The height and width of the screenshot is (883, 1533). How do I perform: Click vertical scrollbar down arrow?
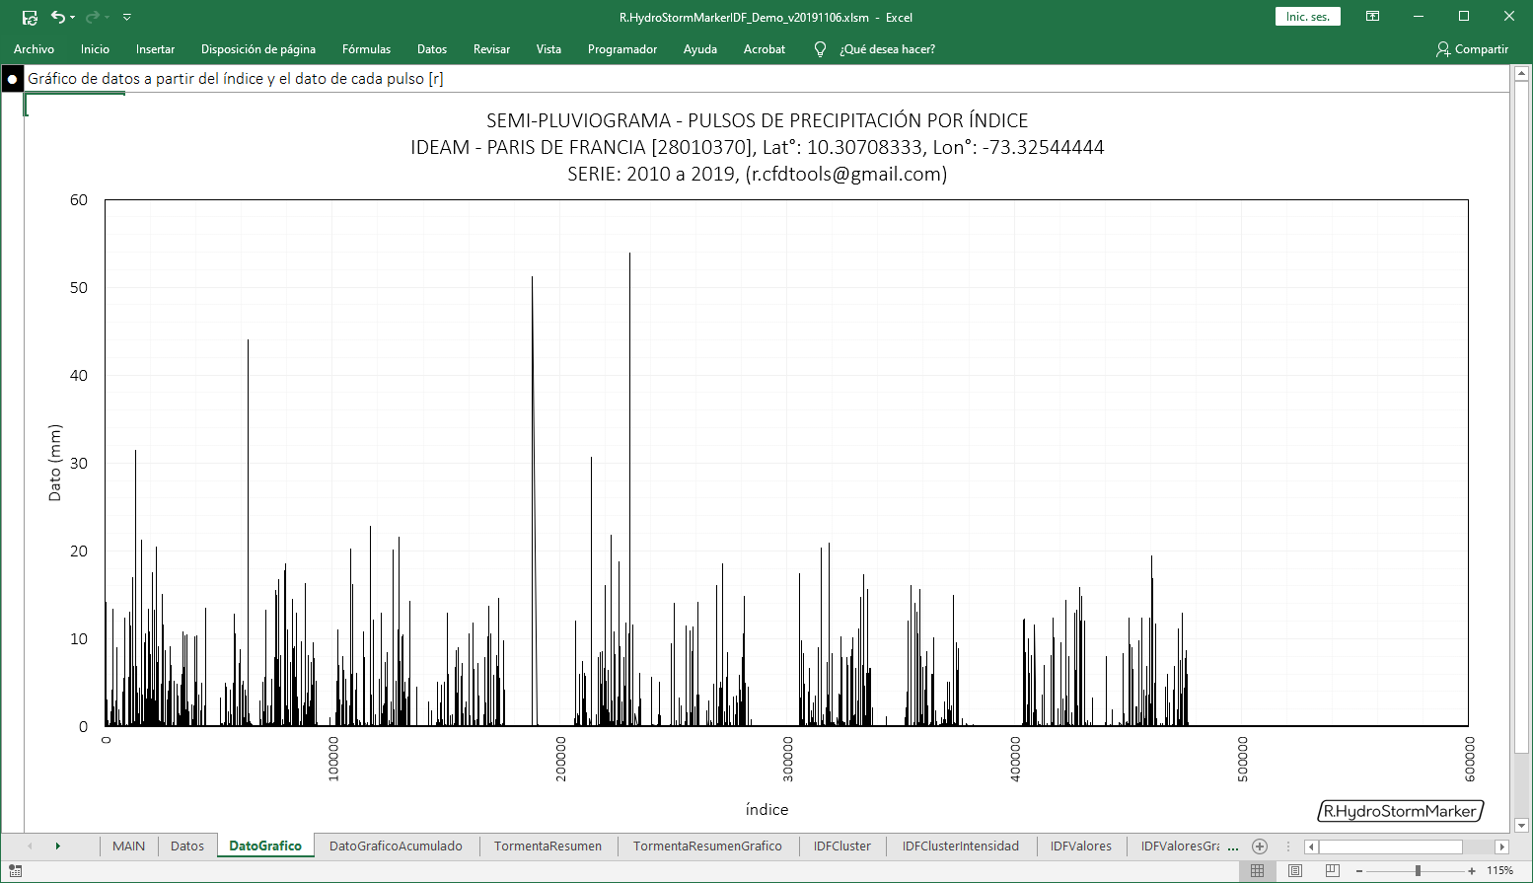click(1521, 825)
